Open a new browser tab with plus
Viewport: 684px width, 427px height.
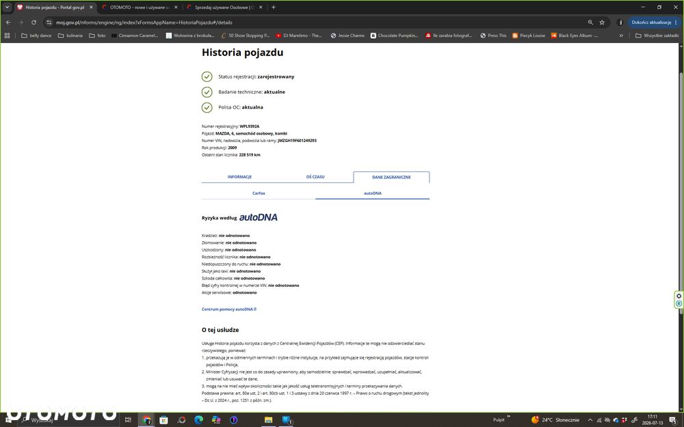pyautogui.click(x=274, y=7)
